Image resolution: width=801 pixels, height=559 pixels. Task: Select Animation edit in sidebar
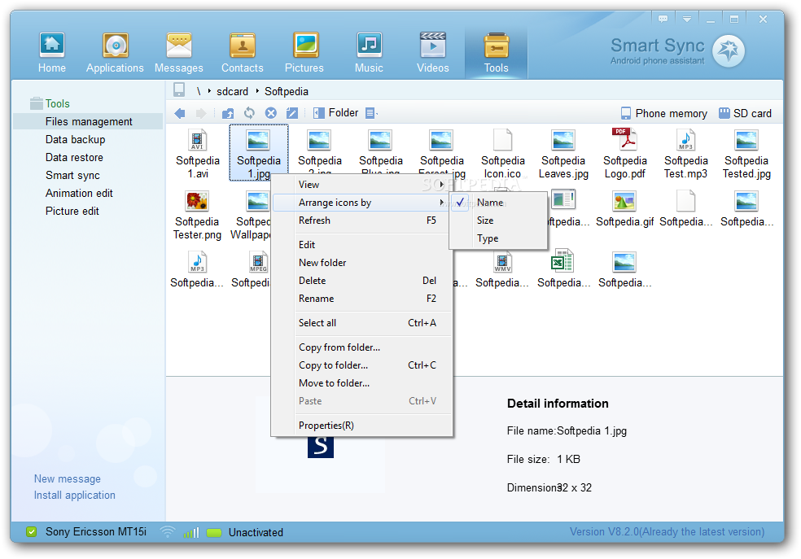coord(79,193)
